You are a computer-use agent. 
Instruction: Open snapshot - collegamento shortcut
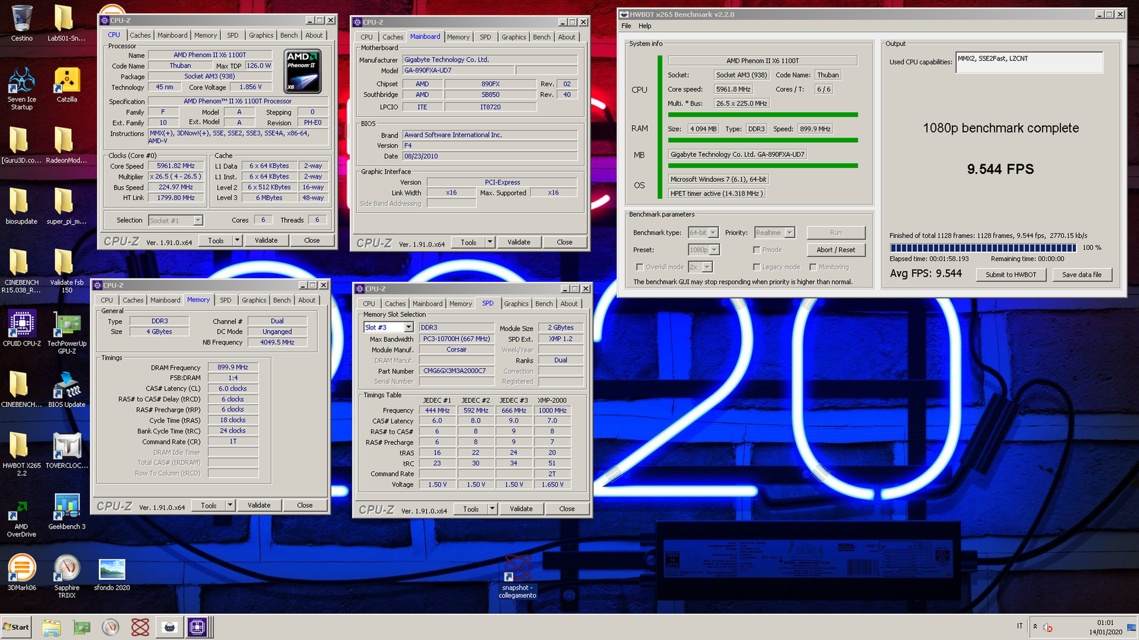517,577
